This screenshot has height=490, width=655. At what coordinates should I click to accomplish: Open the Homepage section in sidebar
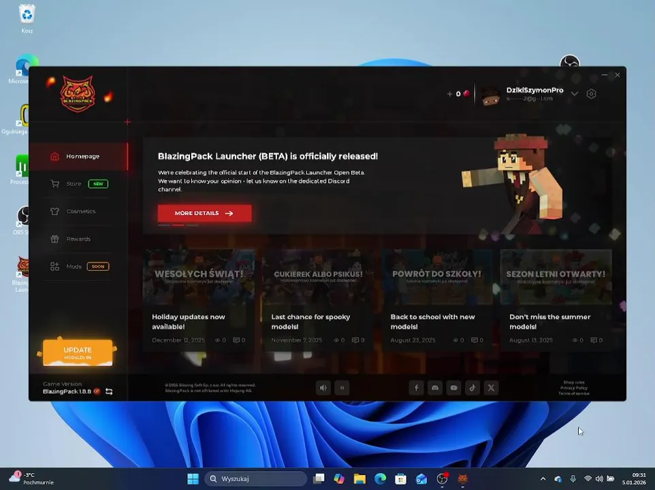(78, 157)
